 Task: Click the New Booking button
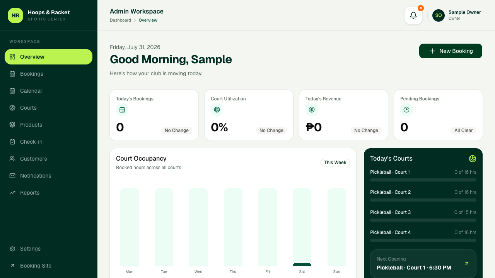pos(451,51)
